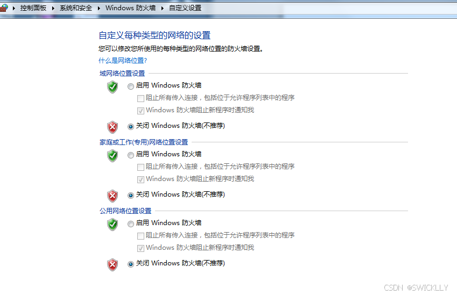Select 关闭 Windows 防火墙 for home or work network
This screenshot has width=457, height=296.
tap(131, 195)
